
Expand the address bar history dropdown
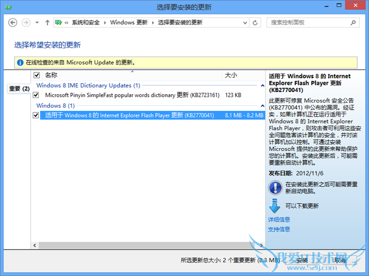click(245, 23)
